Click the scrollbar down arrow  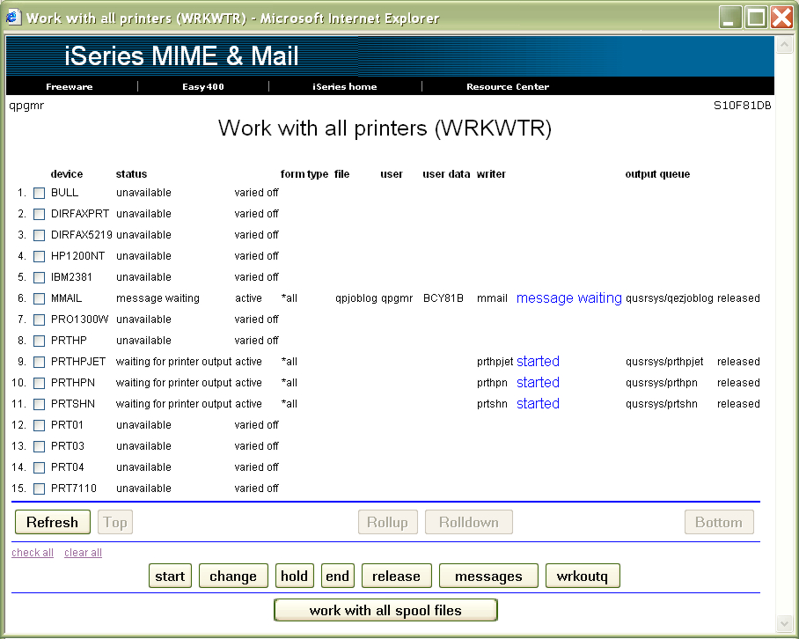click(x=784, y=622)
